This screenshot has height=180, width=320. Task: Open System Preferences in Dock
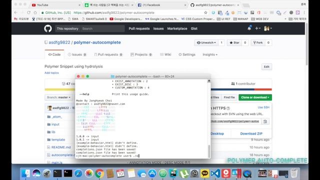[x=194, y=173]
